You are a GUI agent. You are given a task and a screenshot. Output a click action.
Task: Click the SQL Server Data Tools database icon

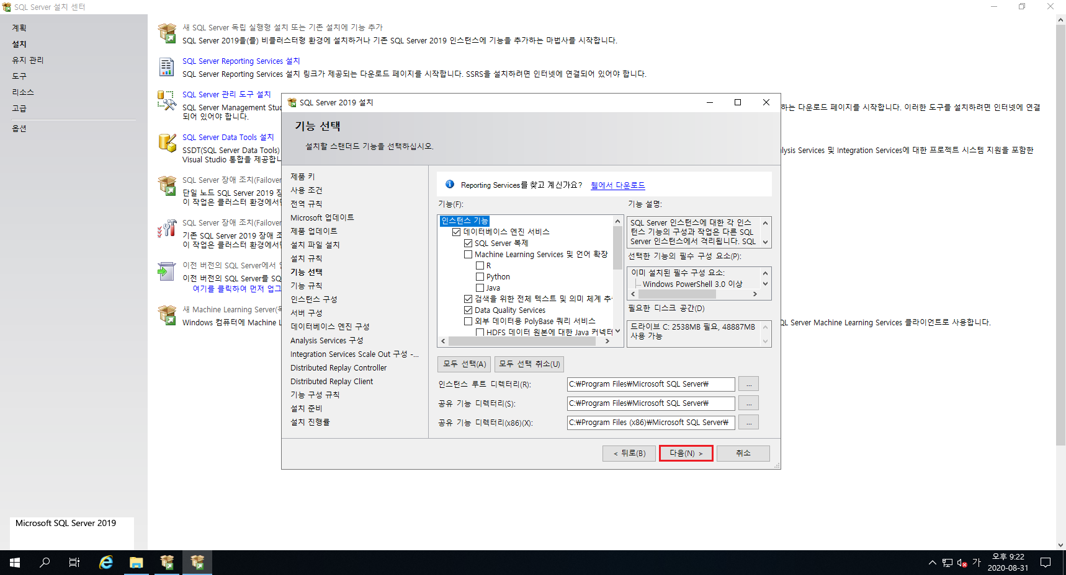tap(167, 143)
